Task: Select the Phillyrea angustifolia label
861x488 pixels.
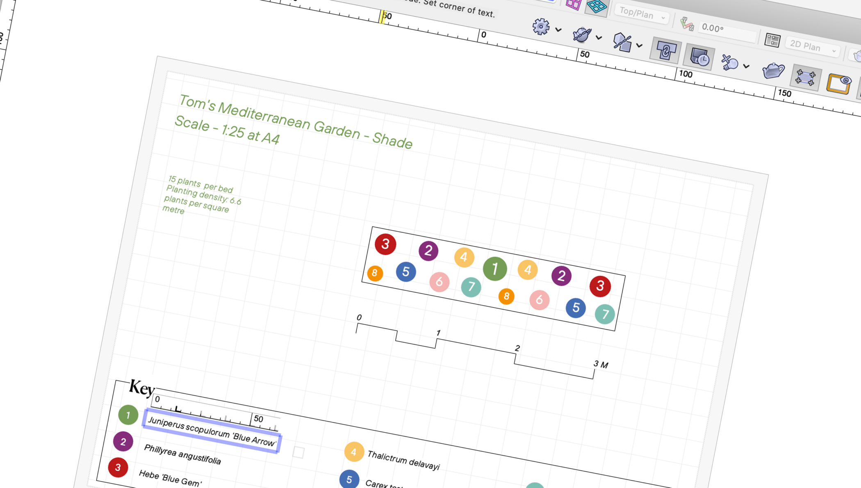Action: [x=182, y=454]
